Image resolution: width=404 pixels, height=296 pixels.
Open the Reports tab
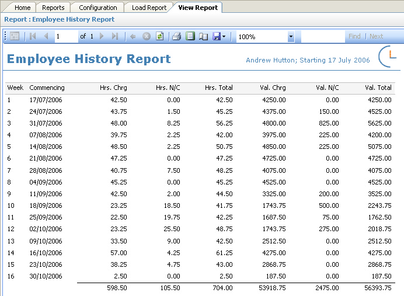pyautogui.click(x=53, y=8)
